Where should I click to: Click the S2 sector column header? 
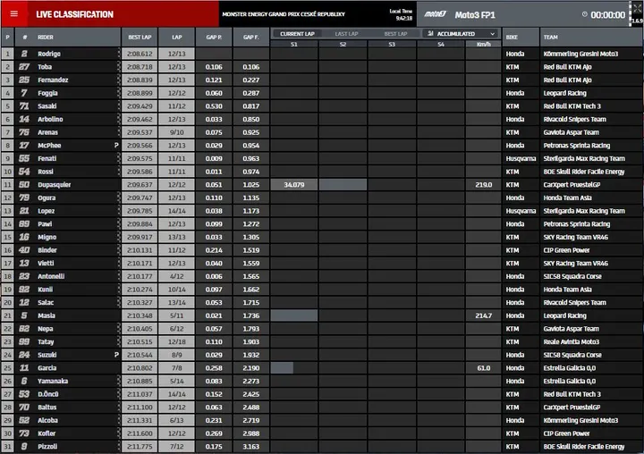(343, 44)
